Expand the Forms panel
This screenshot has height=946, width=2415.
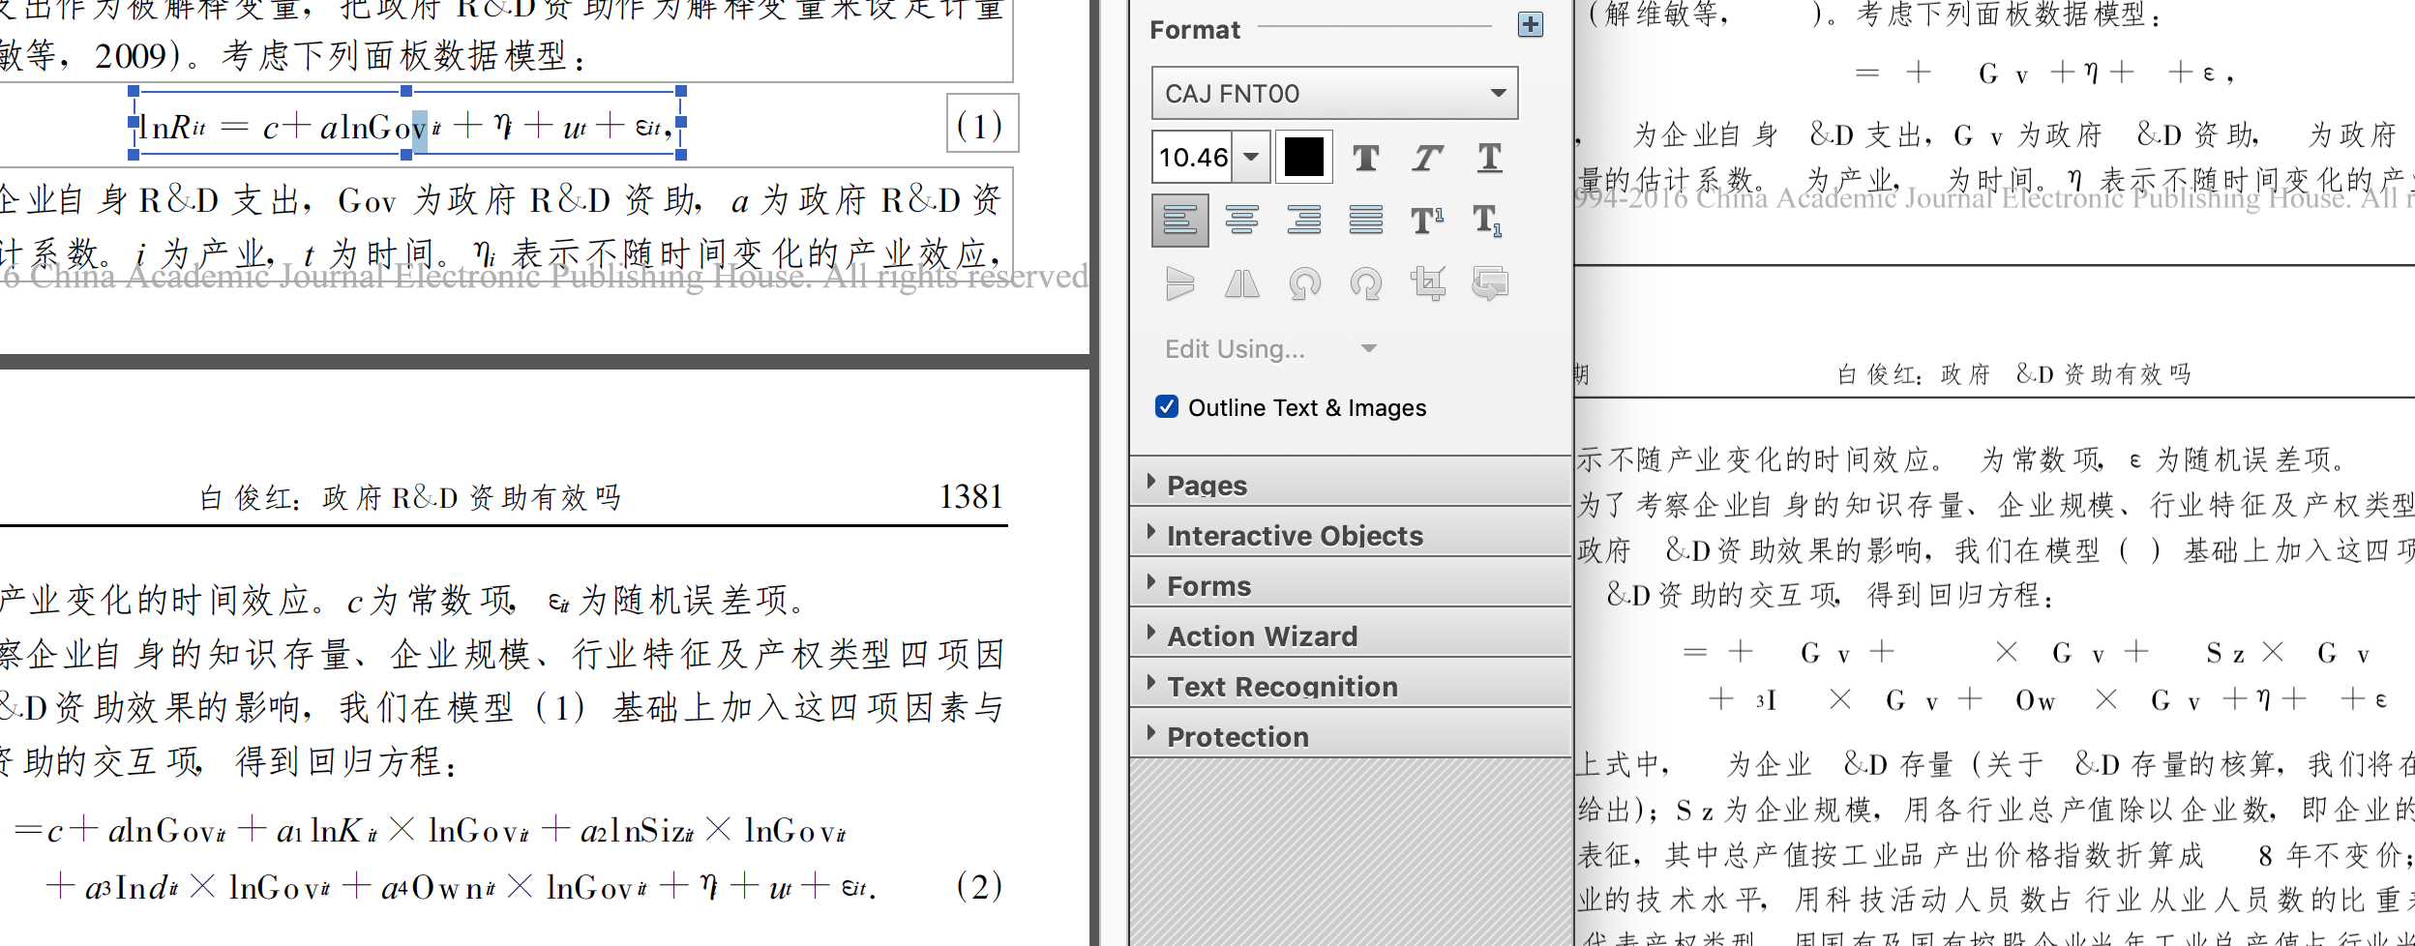coord(1350,585)
